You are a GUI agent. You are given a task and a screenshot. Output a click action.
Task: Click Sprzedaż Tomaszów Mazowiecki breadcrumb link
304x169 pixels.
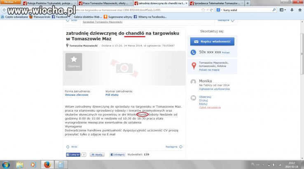103,22
